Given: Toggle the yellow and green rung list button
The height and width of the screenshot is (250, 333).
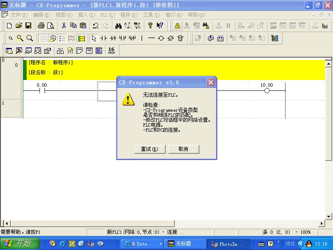Looking at the screenshot, I should 81,38.
